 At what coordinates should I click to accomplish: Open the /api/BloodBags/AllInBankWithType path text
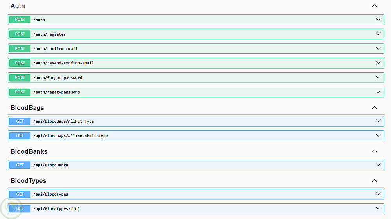(x=70, y=136)
